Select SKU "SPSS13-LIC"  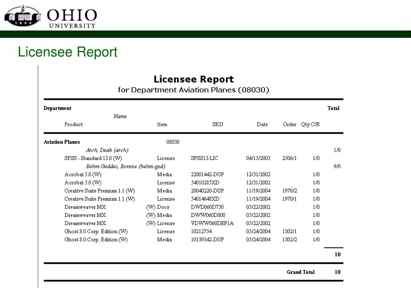[204, 158]
